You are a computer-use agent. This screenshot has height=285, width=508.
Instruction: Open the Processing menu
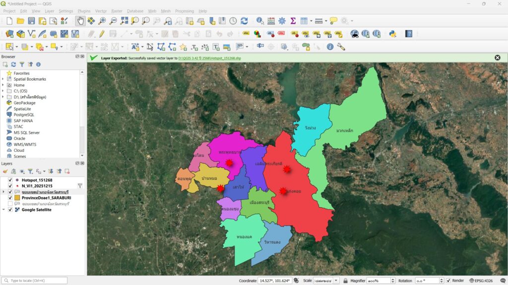pos(185,11)
